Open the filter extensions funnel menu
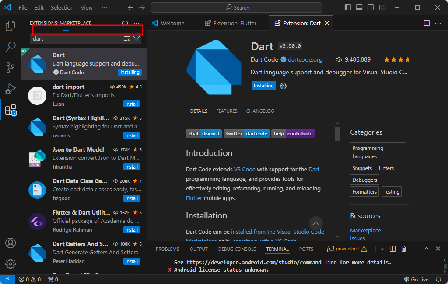This screenshot has height=284, width=448. (x=136, y=38)
